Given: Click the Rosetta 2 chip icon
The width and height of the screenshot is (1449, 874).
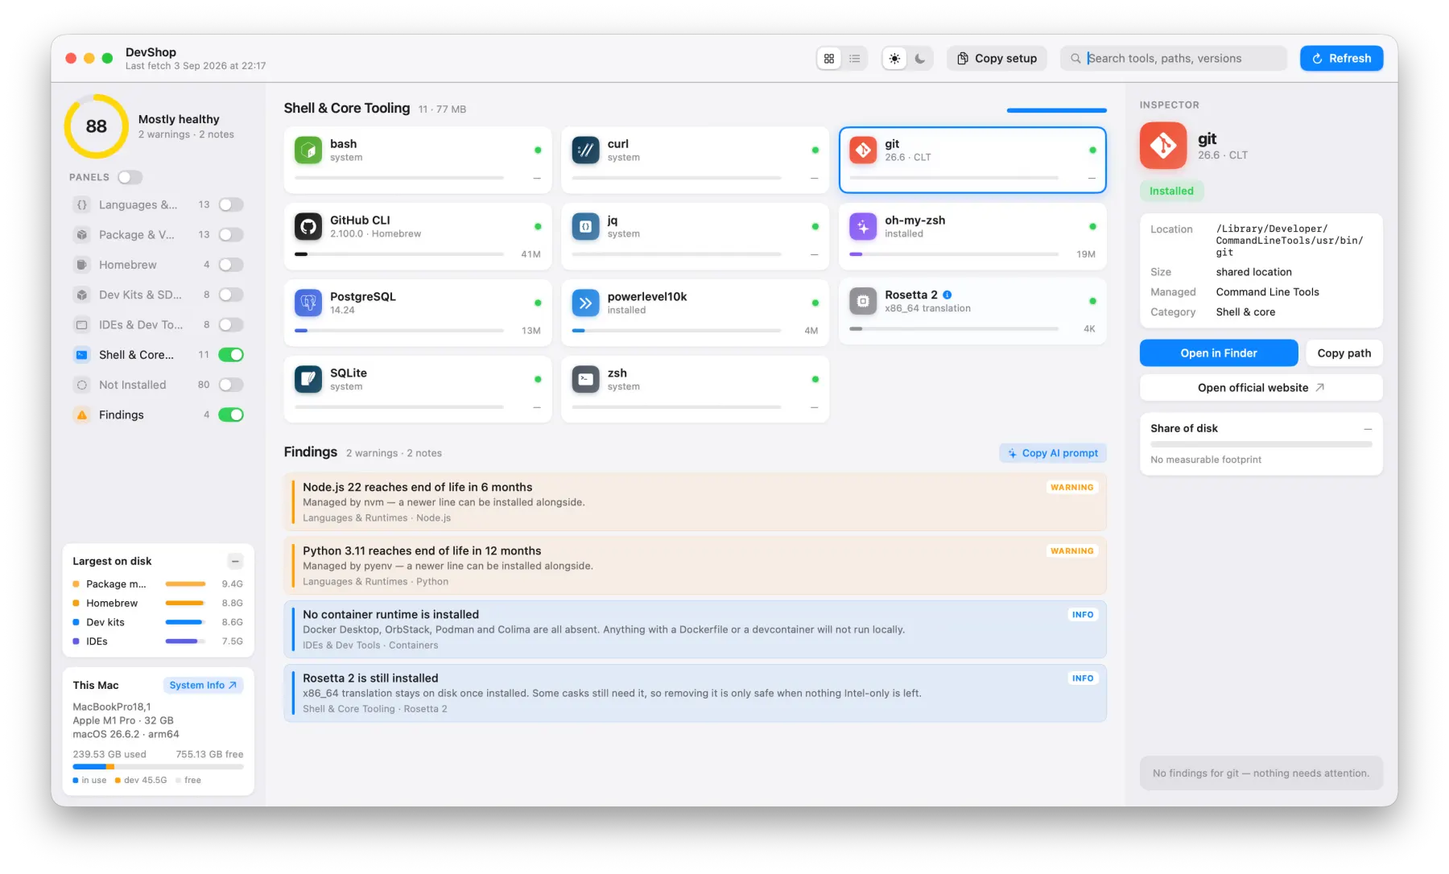Looking at the screenshot, I should [x=863, y=301].
